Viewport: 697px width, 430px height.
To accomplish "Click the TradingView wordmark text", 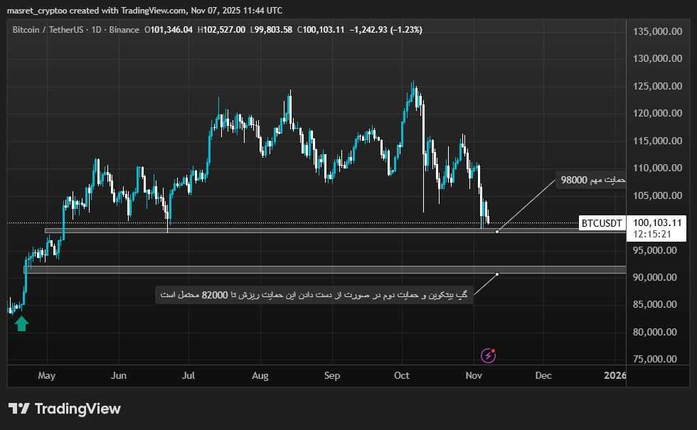I will coord(78,409).
